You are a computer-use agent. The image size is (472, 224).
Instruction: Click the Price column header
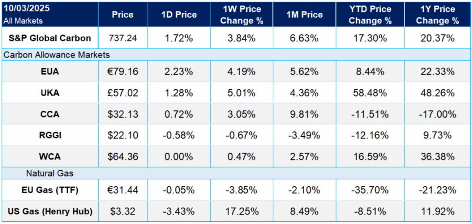point(123,15)
